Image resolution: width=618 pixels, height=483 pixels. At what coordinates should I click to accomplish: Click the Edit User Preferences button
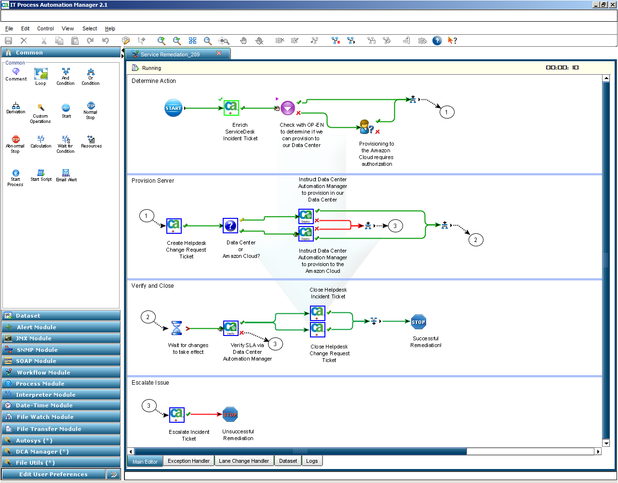click(x=54, y=474)
